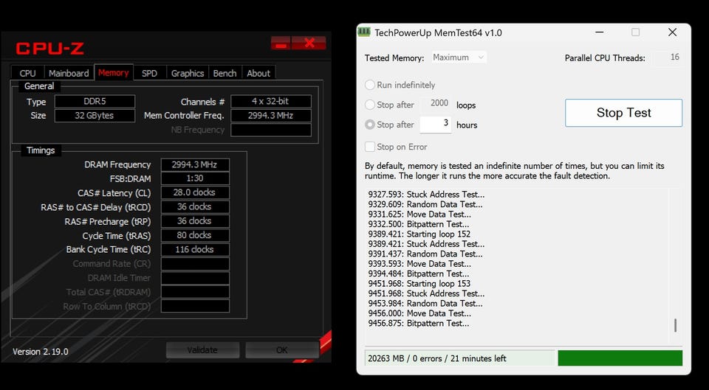
Task: Click the log line 'Starting loop 152'
Action: click(419, 234)
